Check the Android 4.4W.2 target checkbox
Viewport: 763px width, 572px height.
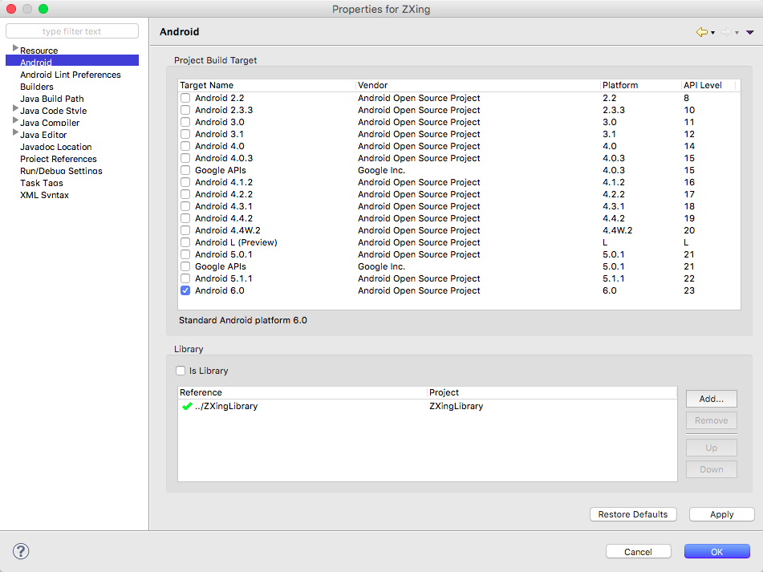185,230
